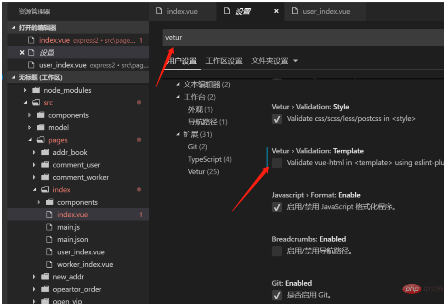This screenshot has height=304, width=448.
Task: Click the new_addr folder icon
Action: (45, 276)
